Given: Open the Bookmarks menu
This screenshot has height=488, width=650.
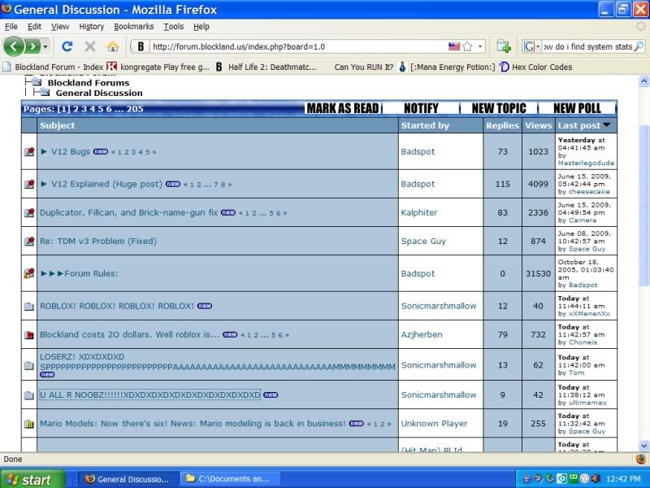Looking at the screenshot, I should pyautogui.click(x=133, y=27).
